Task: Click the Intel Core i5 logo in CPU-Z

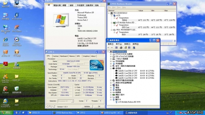Action: (x=97, y=65)
